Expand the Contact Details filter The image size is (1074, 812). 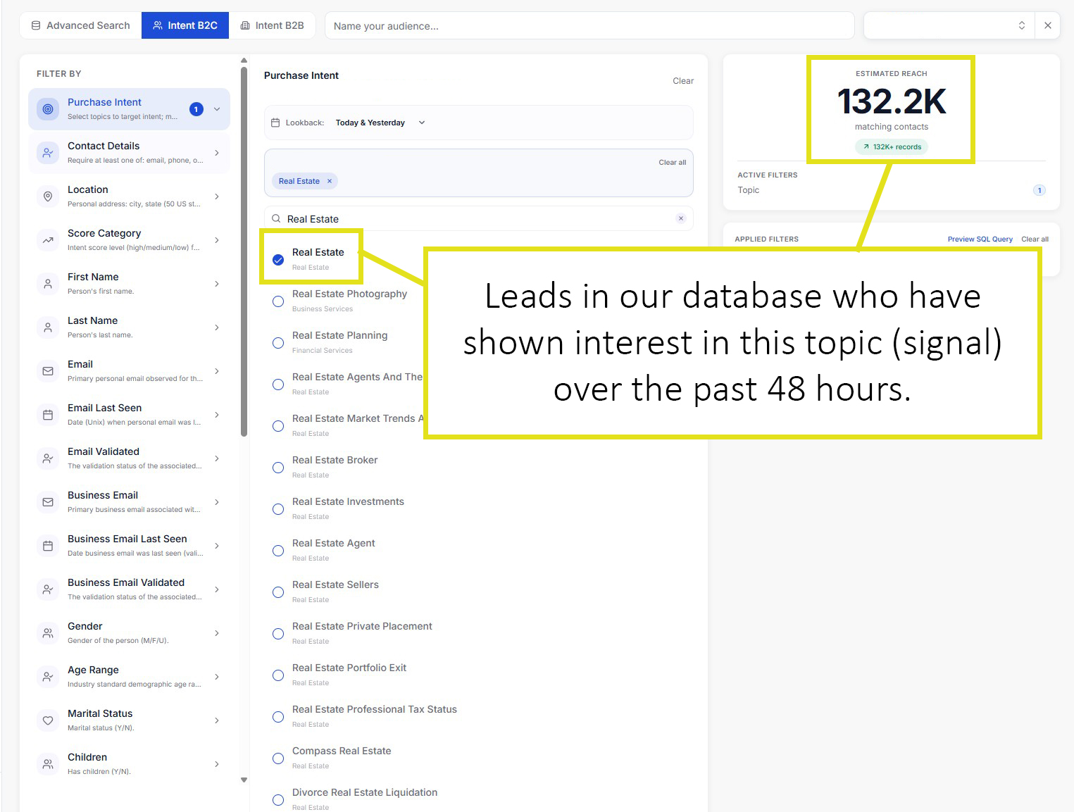tap(217, 153)
